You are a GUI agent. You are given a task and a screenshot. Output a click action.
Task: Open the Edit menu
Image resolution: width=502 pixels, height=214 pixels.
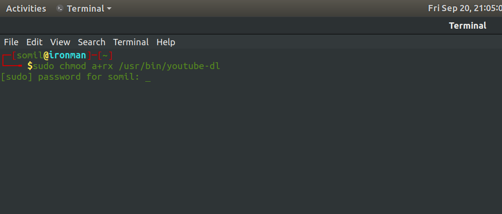pyautogui.click(x=34, y=42)
